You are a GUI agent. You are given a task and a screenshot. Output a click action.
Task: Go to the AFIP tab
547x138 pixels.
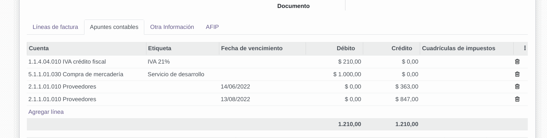coord(212,27)
